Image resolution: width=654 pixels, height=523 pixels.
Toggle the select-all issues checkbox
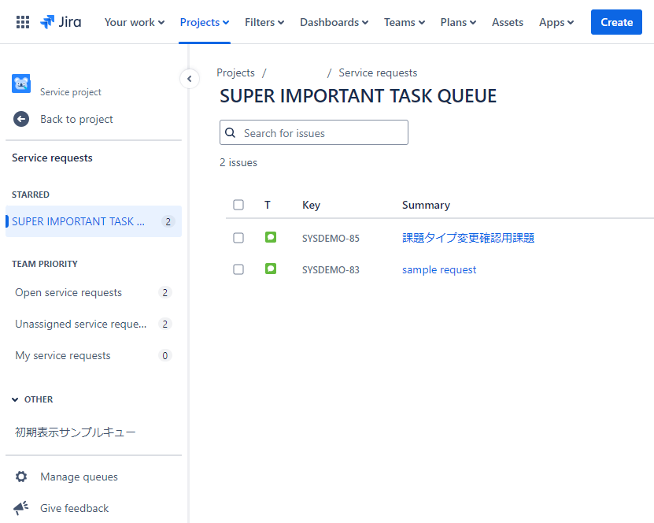point(238,205)
